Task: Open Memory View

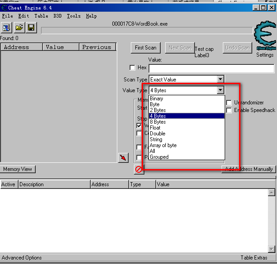Action: 18,169
